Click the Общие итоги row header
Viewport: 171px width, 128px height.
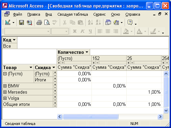[28, 105]
